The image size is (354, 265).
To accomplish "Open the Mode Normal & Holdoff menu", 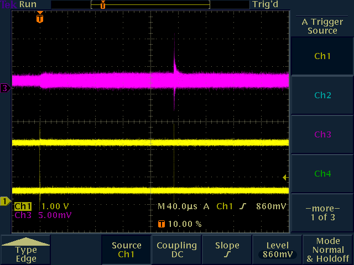I will (329, 250).
